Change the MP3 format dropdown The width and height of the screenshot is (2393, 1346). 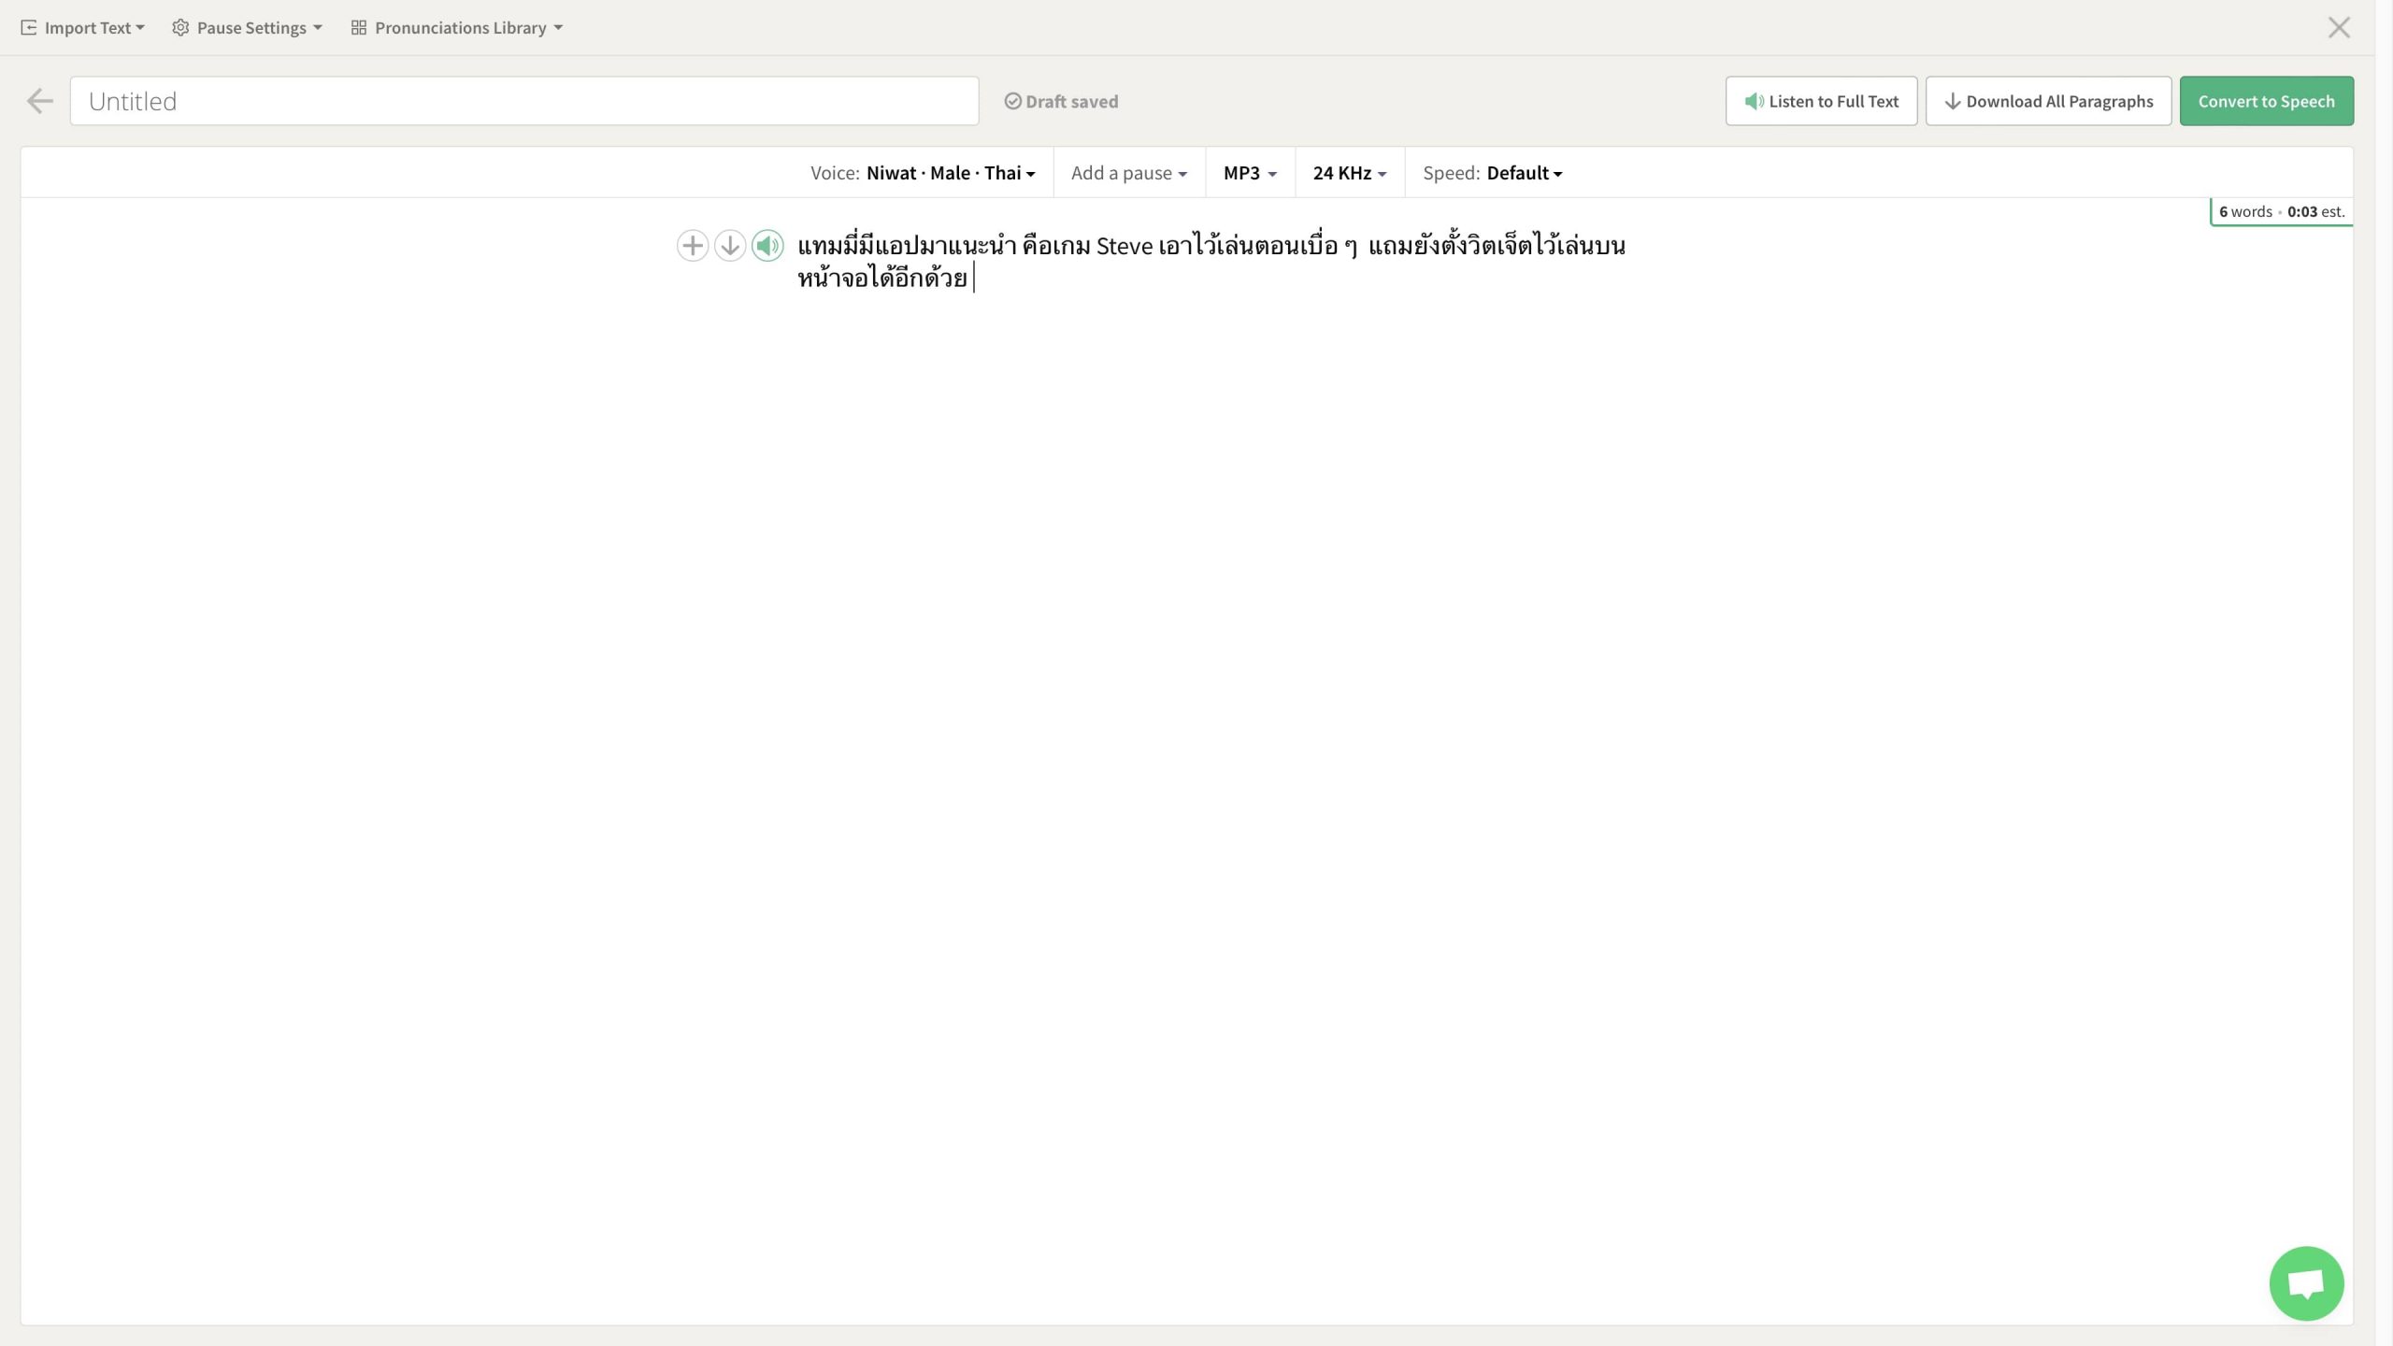tap(1249, 173)
